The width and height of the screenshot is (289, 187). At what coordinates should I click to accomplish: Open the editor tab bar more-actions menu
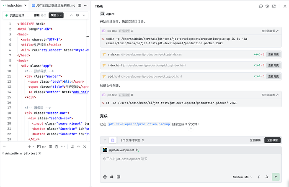[86, 5]
